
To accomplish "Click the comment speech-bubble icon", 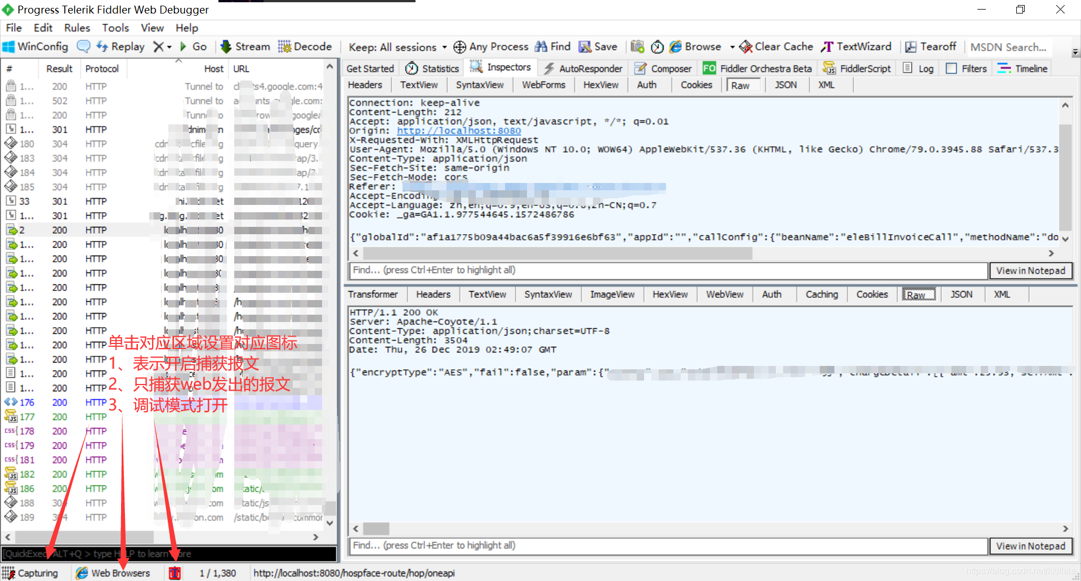I will pyautogui.click(x=83, y=47).
